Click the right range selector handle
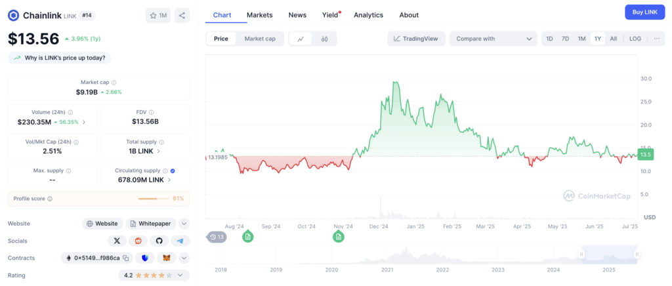 tap(637, 255)
